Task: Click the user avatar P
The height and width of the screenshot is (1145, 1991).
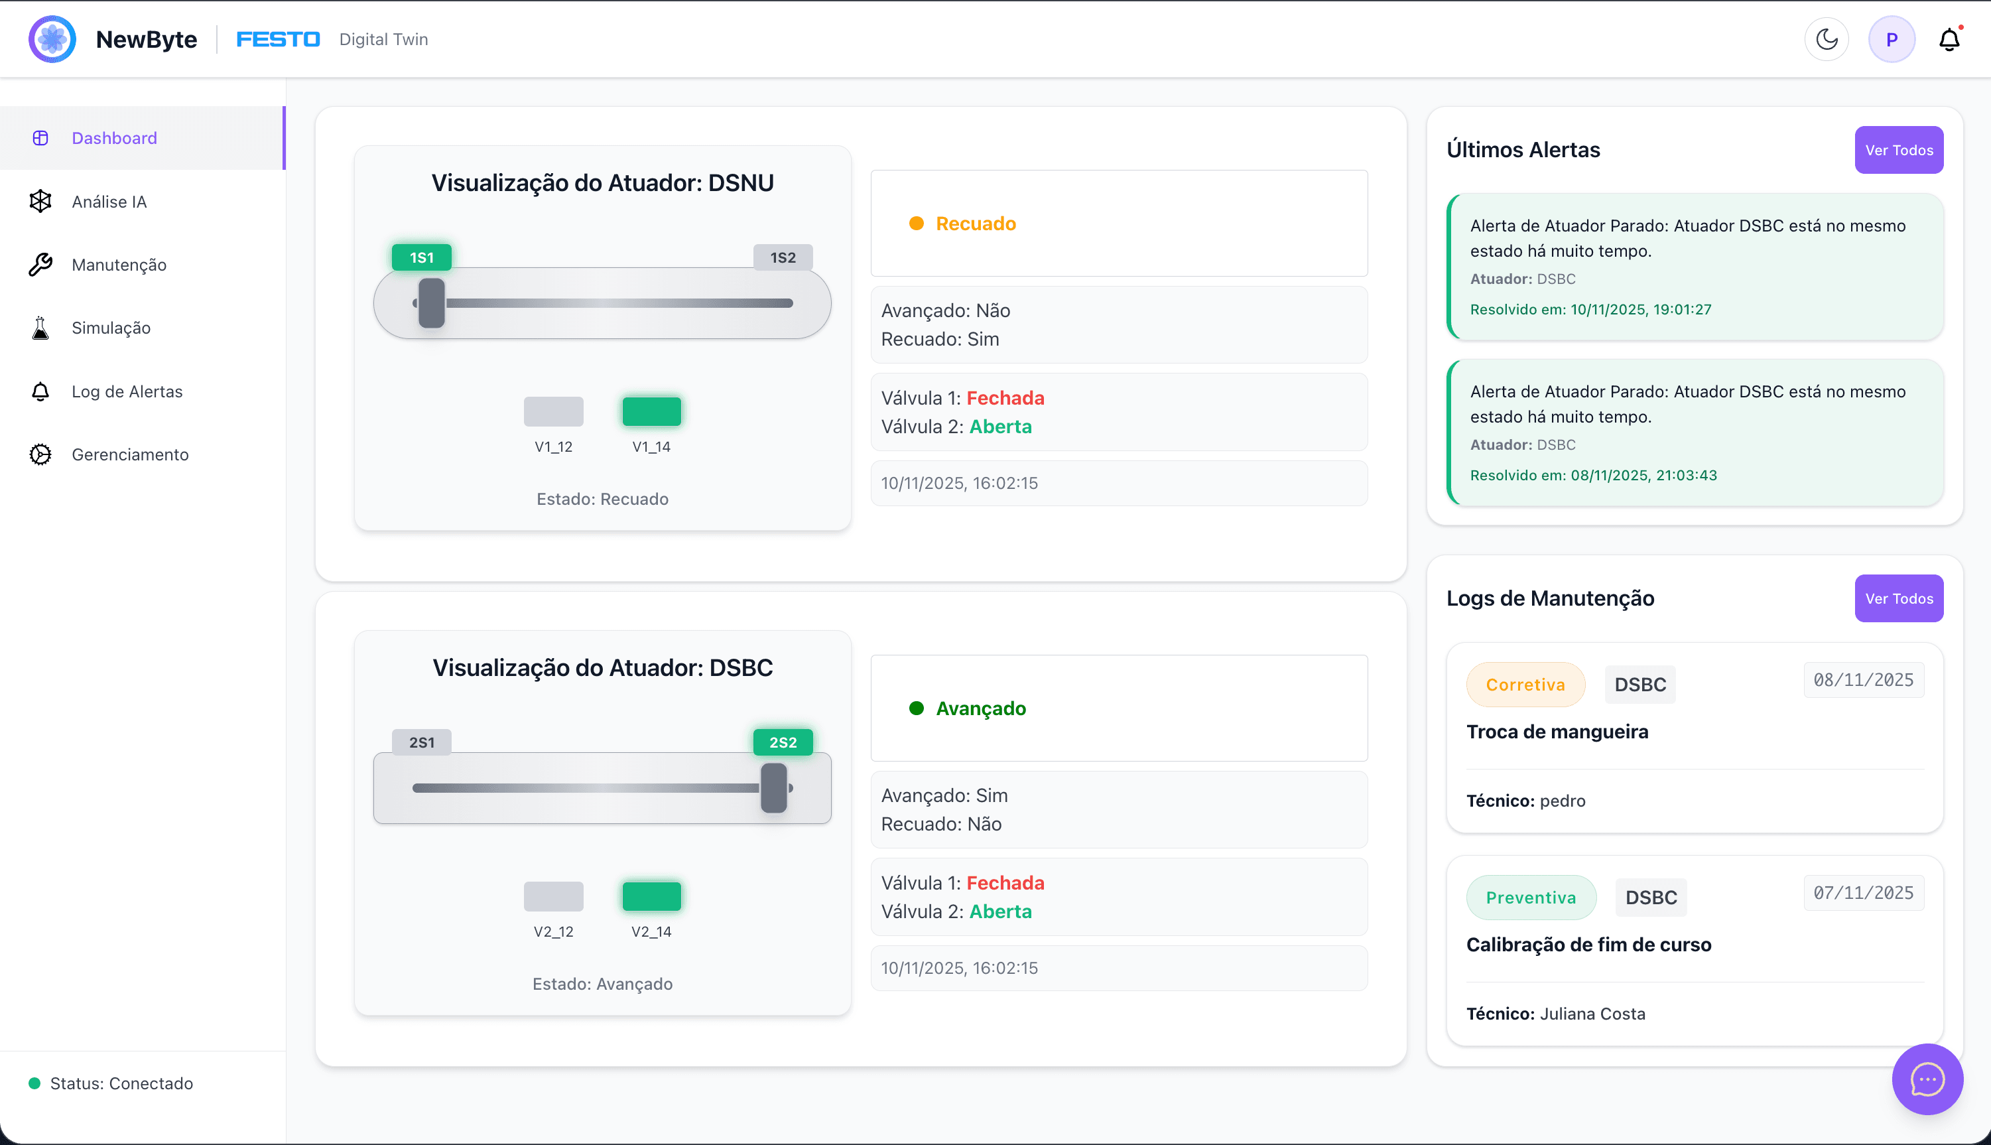Action: (x=1891, y=39)
